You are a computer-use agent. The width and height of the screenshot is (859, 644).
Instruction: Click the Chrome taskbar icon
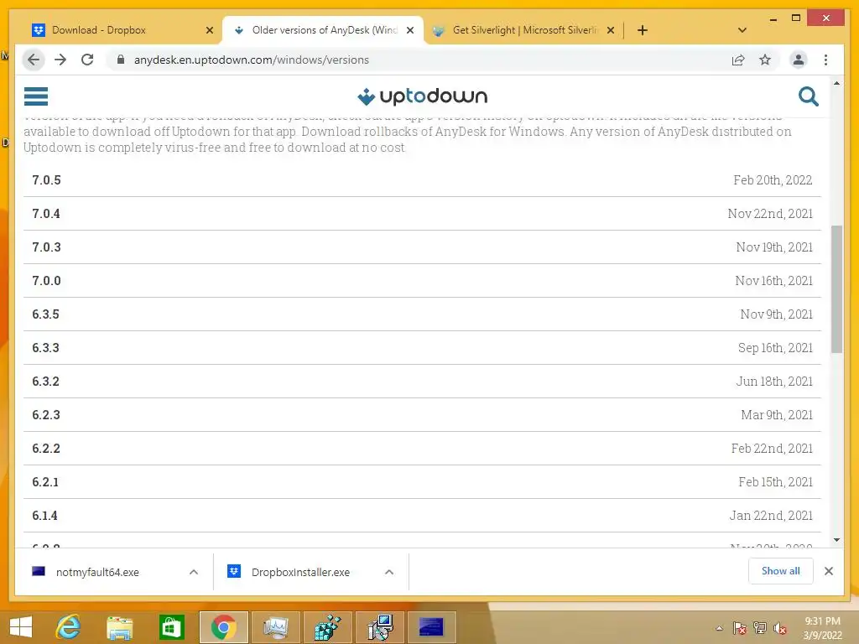tap(223, 627)
